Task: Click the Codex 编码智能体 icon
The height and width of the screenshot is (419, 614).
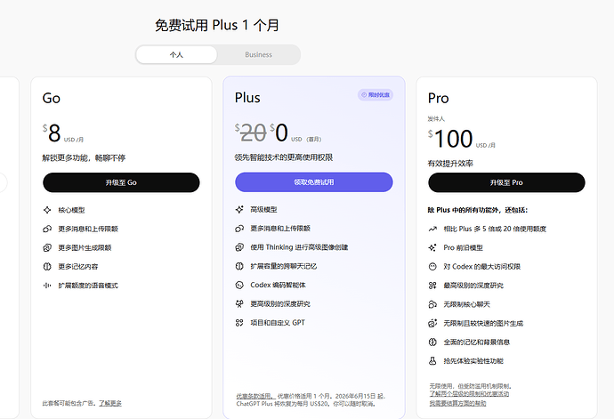Action: click(239, 285)
